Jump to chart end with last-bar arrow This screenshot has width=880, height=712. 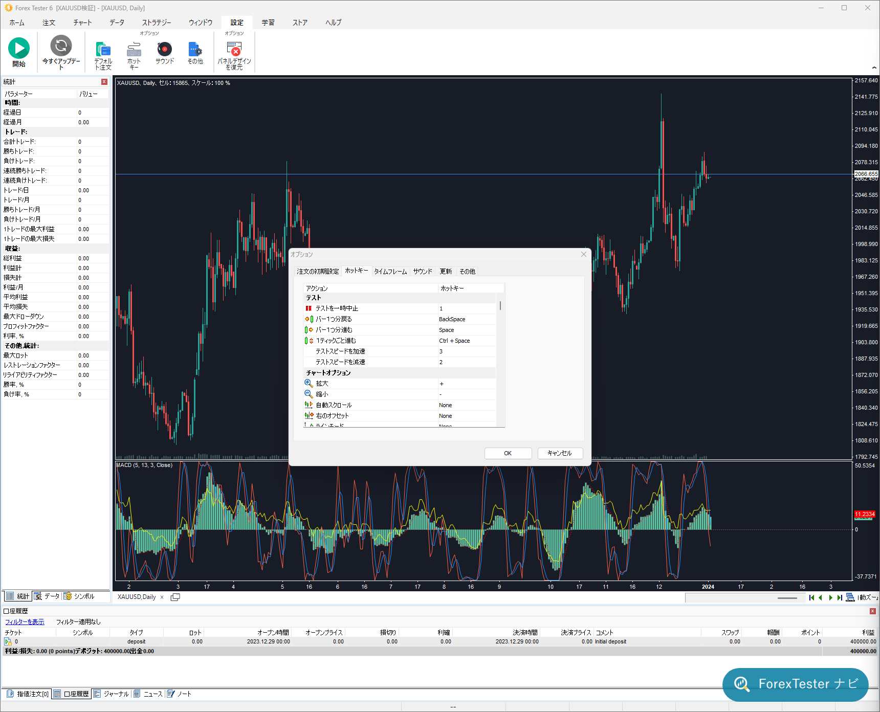click(840, 597)
